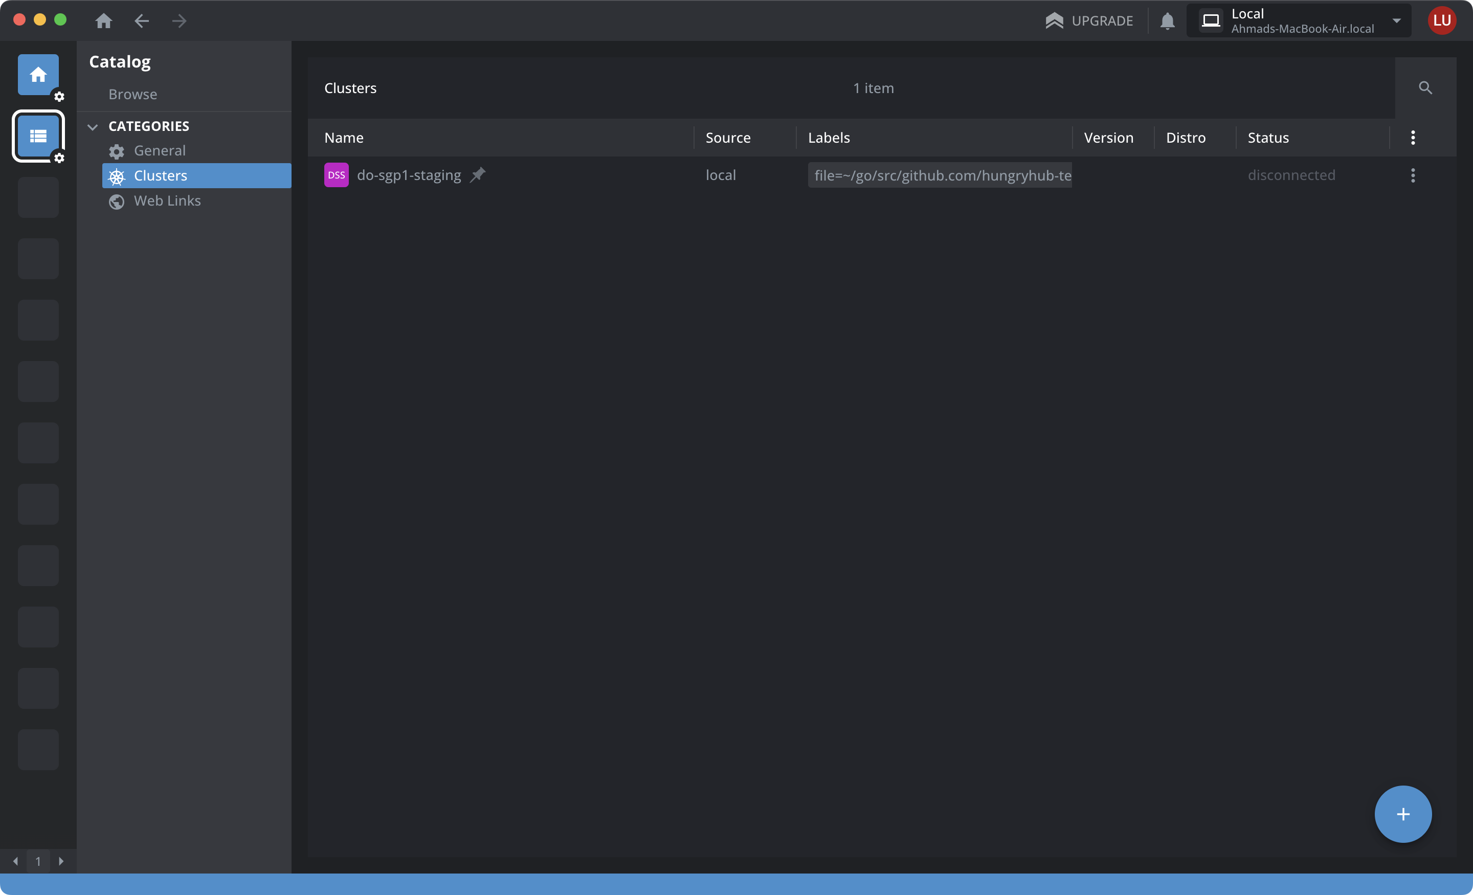Open the row menu for do-sgp1-staging
Viewport: 1473px width, 895px height.
tap(1413, 175)
